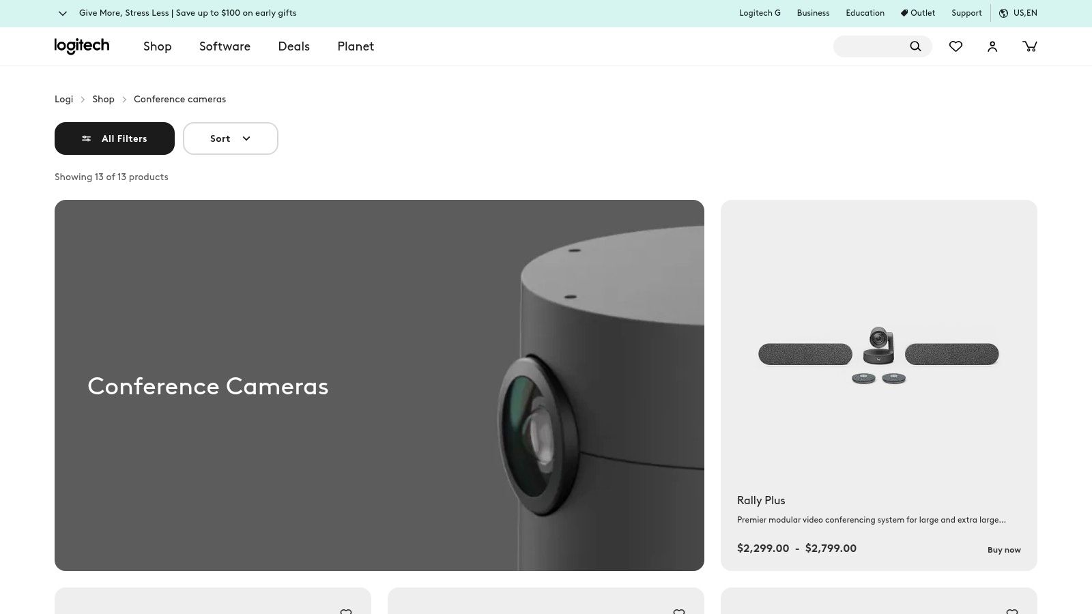The image size is (1092, 614).
Task: Click the account profile icon
Action: (992, 46)
